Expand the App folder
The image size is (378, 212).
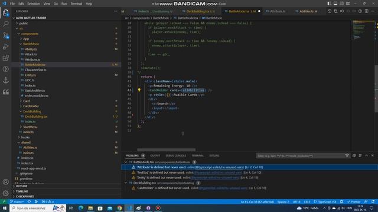pos(26,39)
